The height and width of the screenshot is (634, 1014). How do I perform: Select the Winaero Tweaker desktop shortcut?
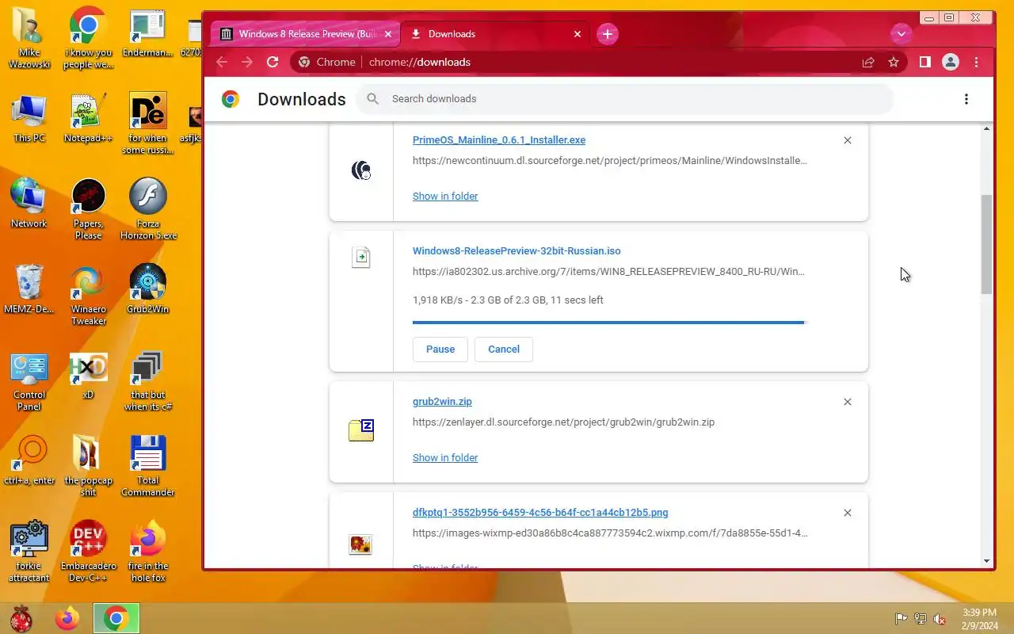tap(88, 295)
